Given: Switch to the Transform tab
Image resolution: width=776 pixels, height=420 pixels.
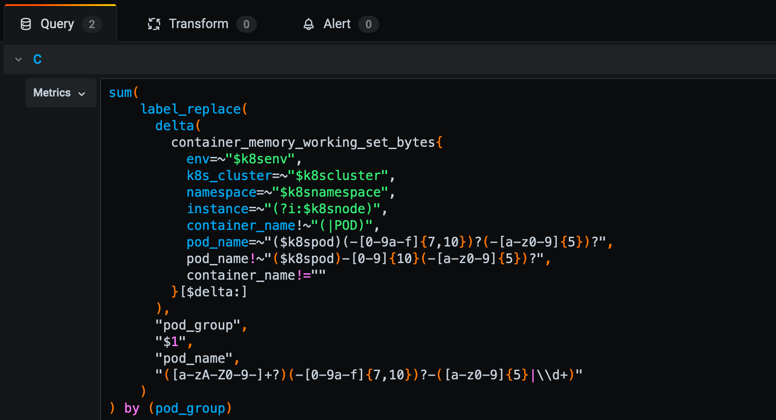Looking at the screenshot, I should click(198, 24).
